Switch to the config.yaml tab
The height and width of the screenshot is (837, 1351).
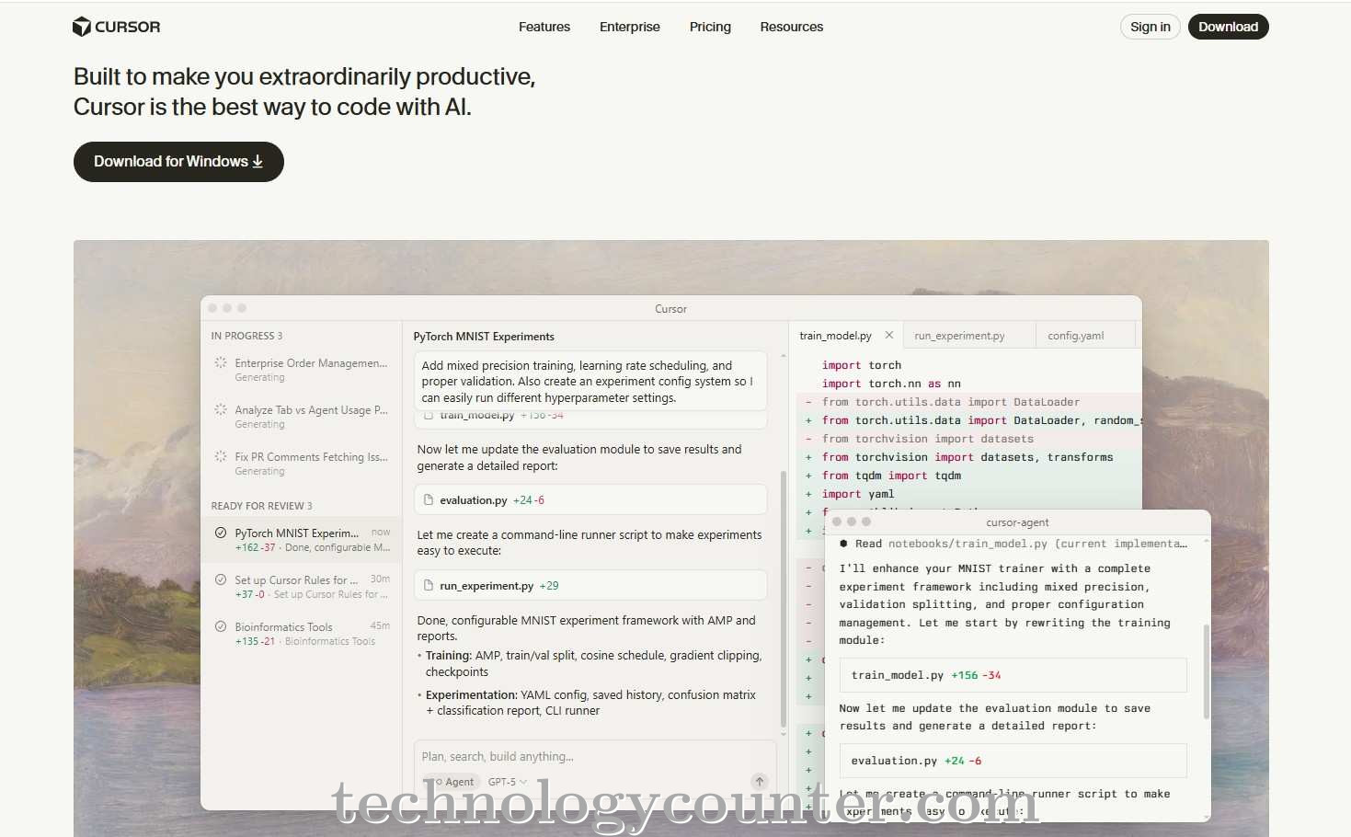pyautogui.click(x=1075, y=336)
